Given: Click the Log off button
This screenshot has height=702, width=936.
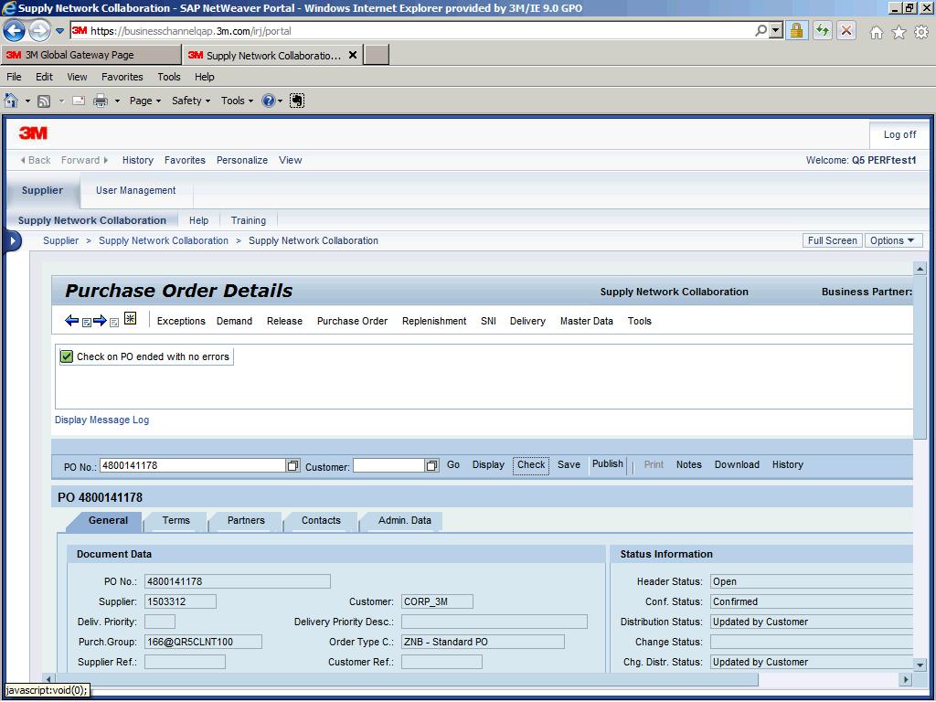Looking at the screenshot, I should (x=899, y=135).
